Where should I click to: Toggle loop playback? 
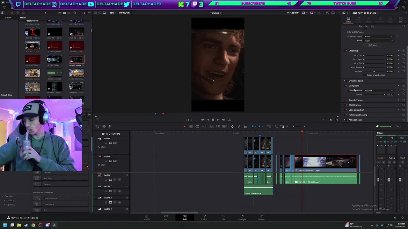pos(229,120)
